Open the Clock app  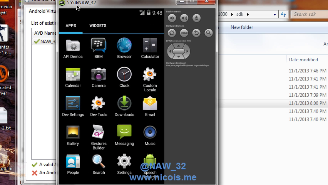point(124,77)
